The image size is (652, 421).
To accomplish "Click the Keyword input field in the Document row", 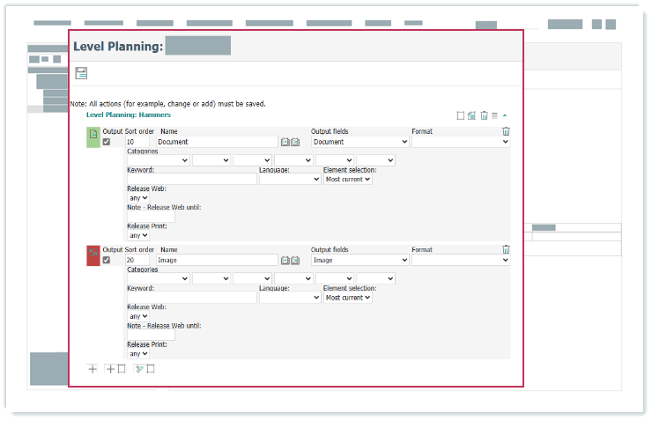I will pyautogui.click(x=191, y=179).
